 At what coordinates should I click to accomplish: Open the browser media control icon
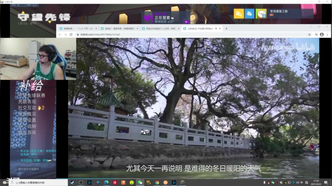click(x=316, y=35)
